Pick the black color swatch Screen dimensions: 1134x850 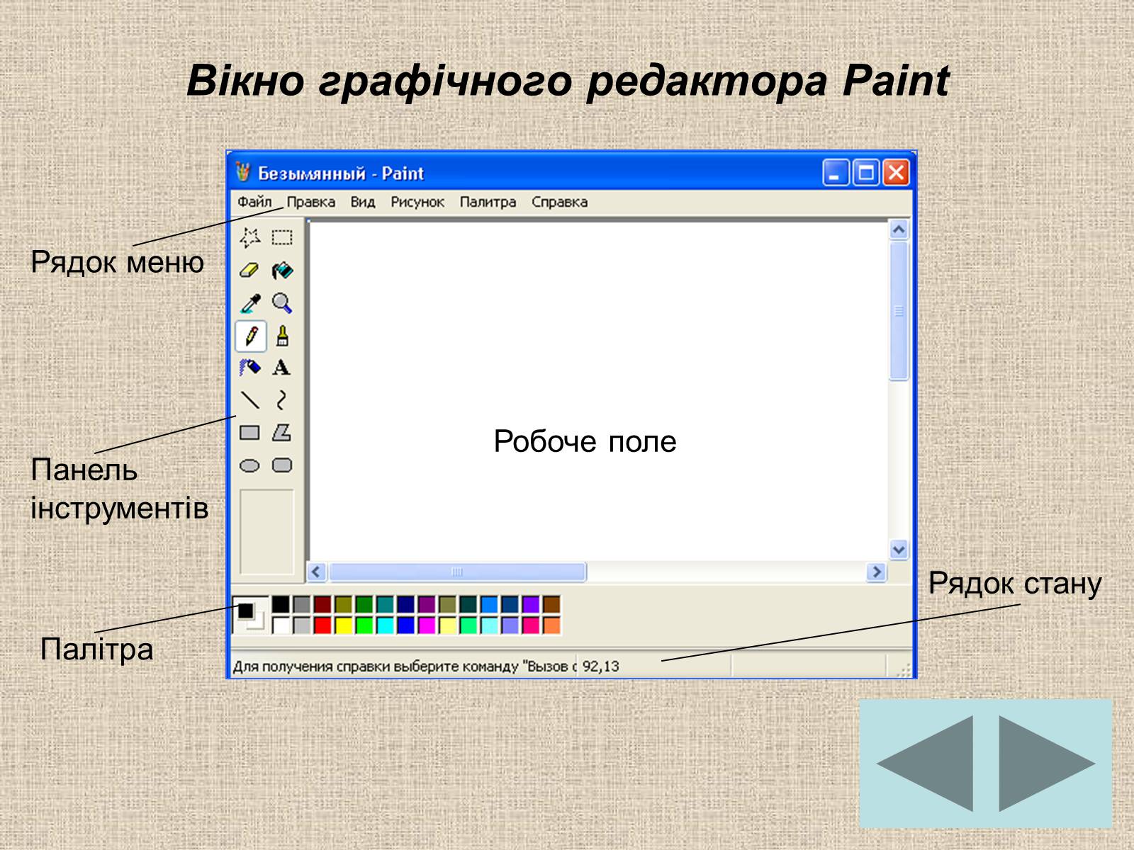coord(281,604)
